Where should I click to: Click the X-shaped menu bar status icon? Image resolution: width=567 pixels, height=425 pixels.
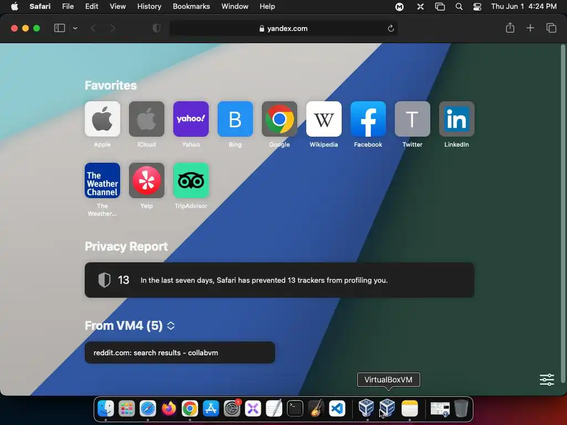point(420,7)
